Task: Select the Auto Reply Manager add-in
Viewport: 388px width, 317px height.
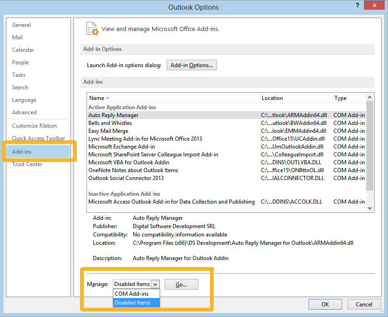Action: click(113, 115)
